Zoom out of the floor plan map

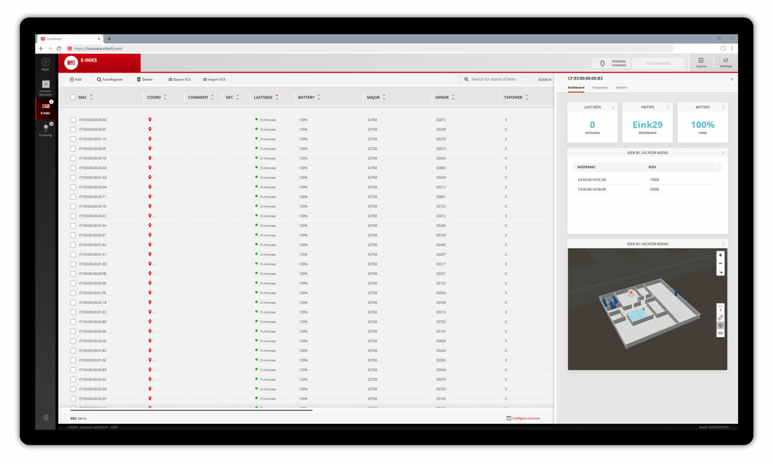(x=721, y=263)
